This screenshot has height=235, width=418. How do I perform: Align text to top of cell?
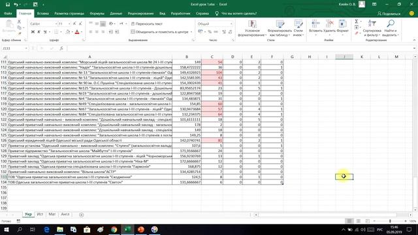click(91, 23)
